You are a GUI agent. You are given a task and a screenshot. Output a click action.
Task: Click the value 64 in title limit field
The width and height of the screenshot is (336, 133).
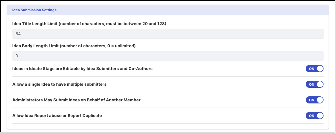point(18,34)
